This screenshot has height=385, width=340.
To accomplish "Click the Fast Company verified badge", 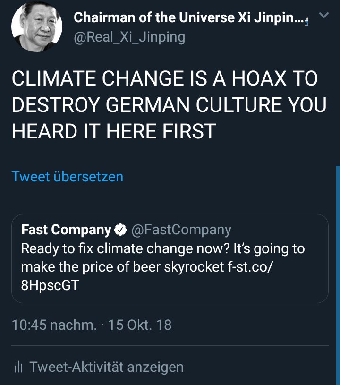I will coord(120,230).
